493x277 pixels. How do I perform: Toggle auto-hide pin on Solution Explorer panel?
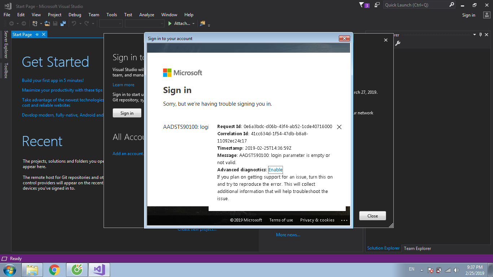click(x=480, y=35)
